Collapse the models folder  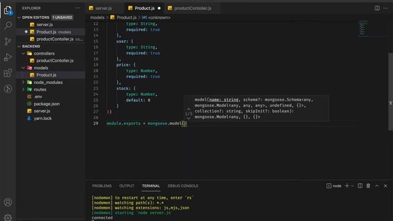23,68
